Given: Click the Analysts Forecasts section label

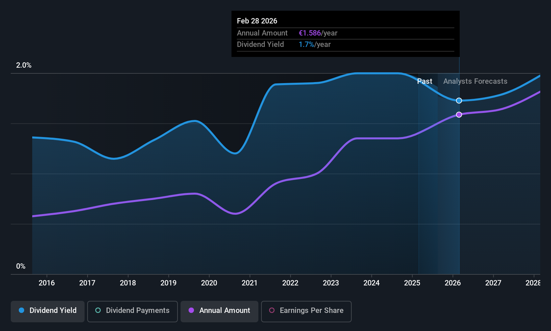Looking at the screenshot, I should coord(475,81).
